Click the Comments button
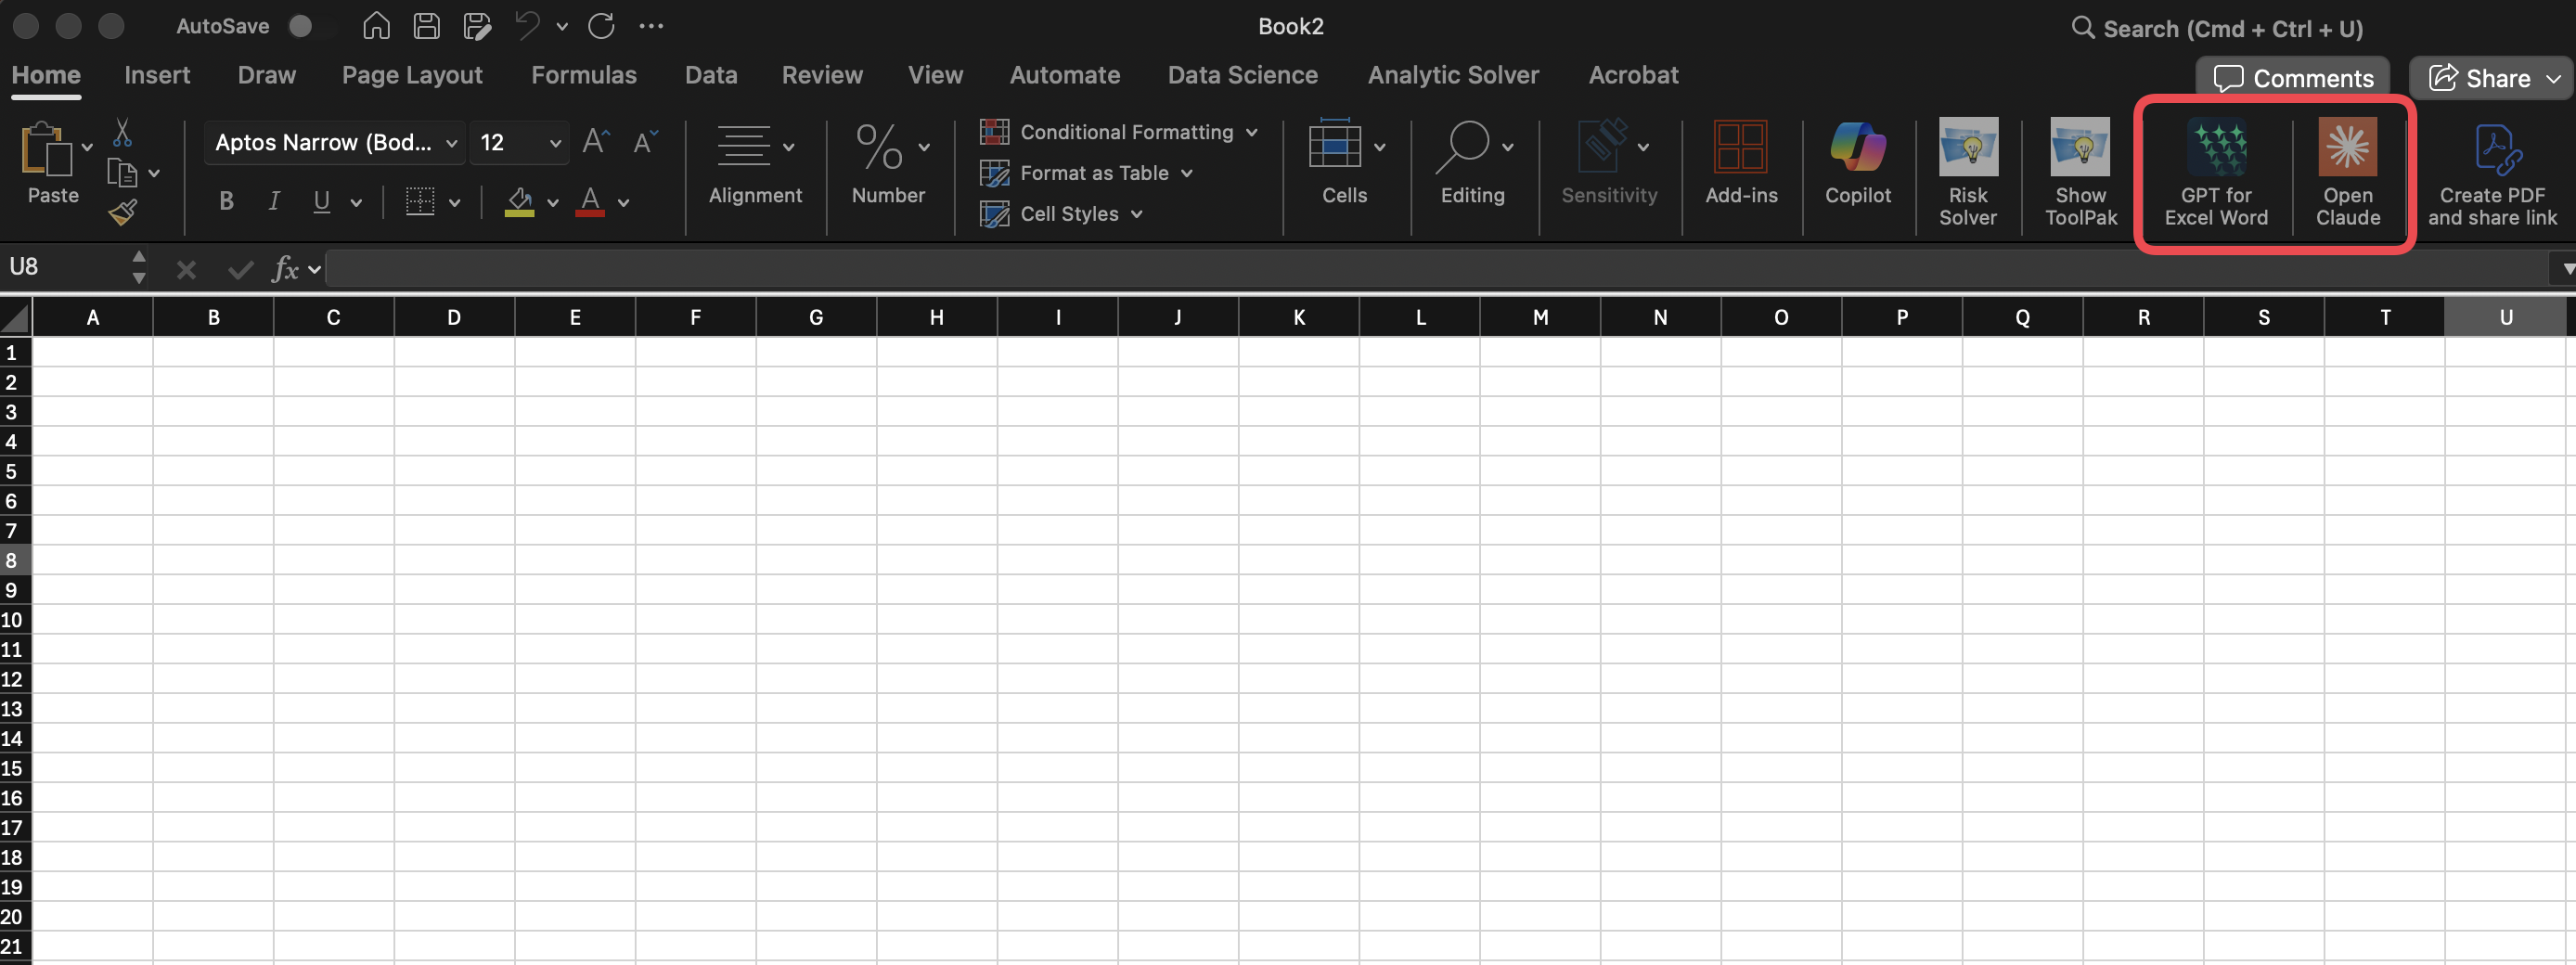Screen dimensions: 2576x965 (x=2292, y=78)
